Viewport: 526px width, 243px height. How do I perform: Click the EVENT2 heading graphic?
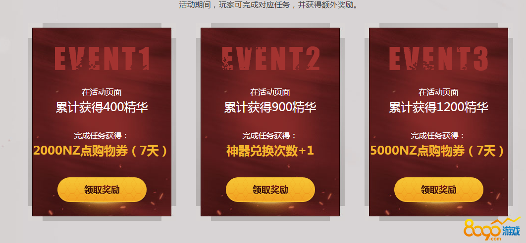coord(270,59)
